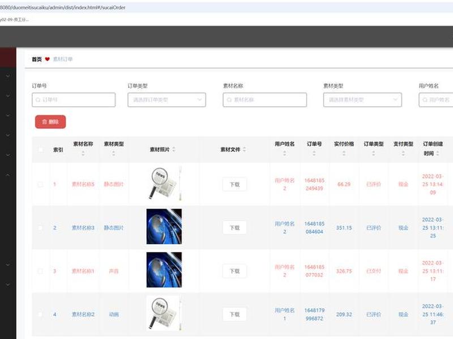
Task: Click 素材名称3 cell
Action: coord(83,228)
